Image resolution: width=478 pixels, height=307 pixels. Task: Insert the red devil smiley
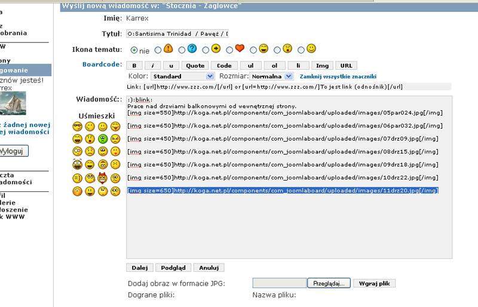point(102,178)
